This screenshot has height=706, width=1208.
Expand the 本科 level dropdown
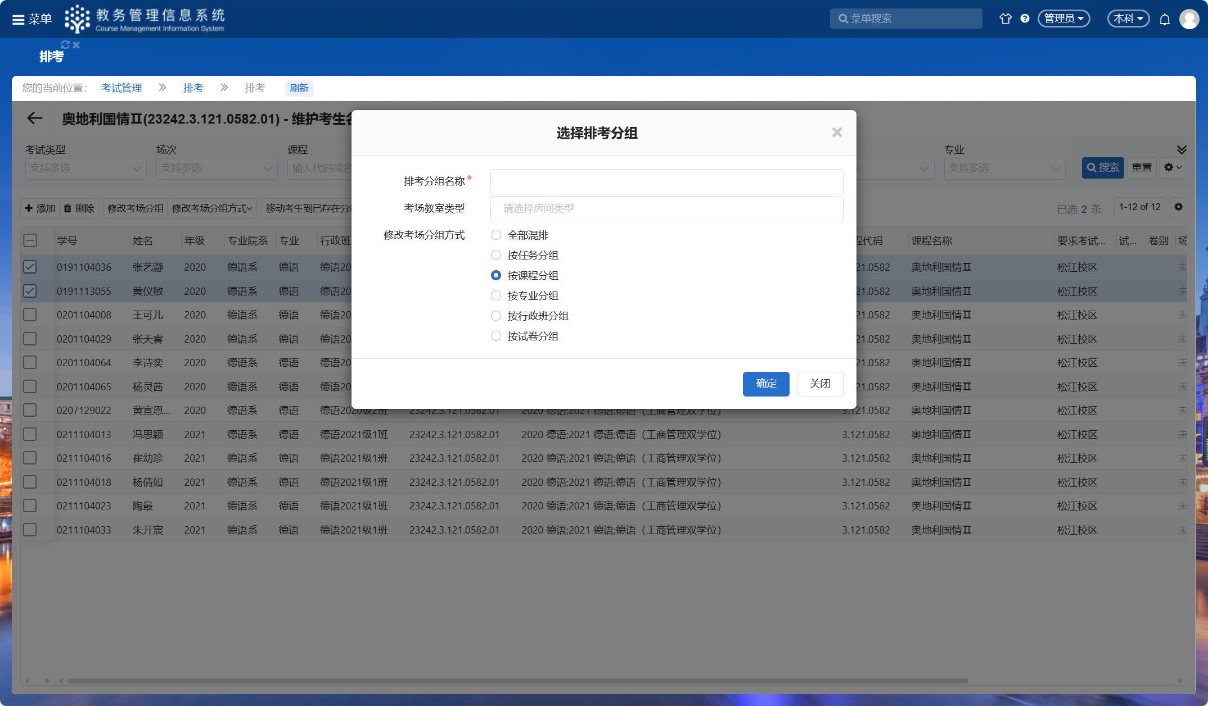tap(1128, 19)
